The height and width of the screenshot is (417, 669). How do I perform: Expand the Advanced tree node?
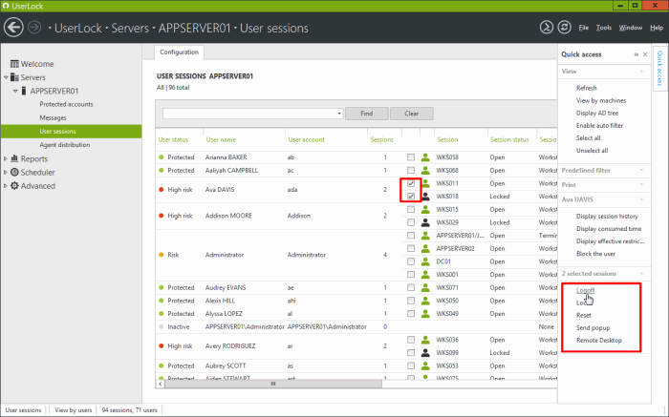tap(6, 186)
